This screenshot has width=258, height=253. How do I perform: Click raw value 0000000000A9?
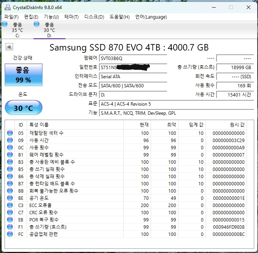pyautogui.click(x=228, y=147)
